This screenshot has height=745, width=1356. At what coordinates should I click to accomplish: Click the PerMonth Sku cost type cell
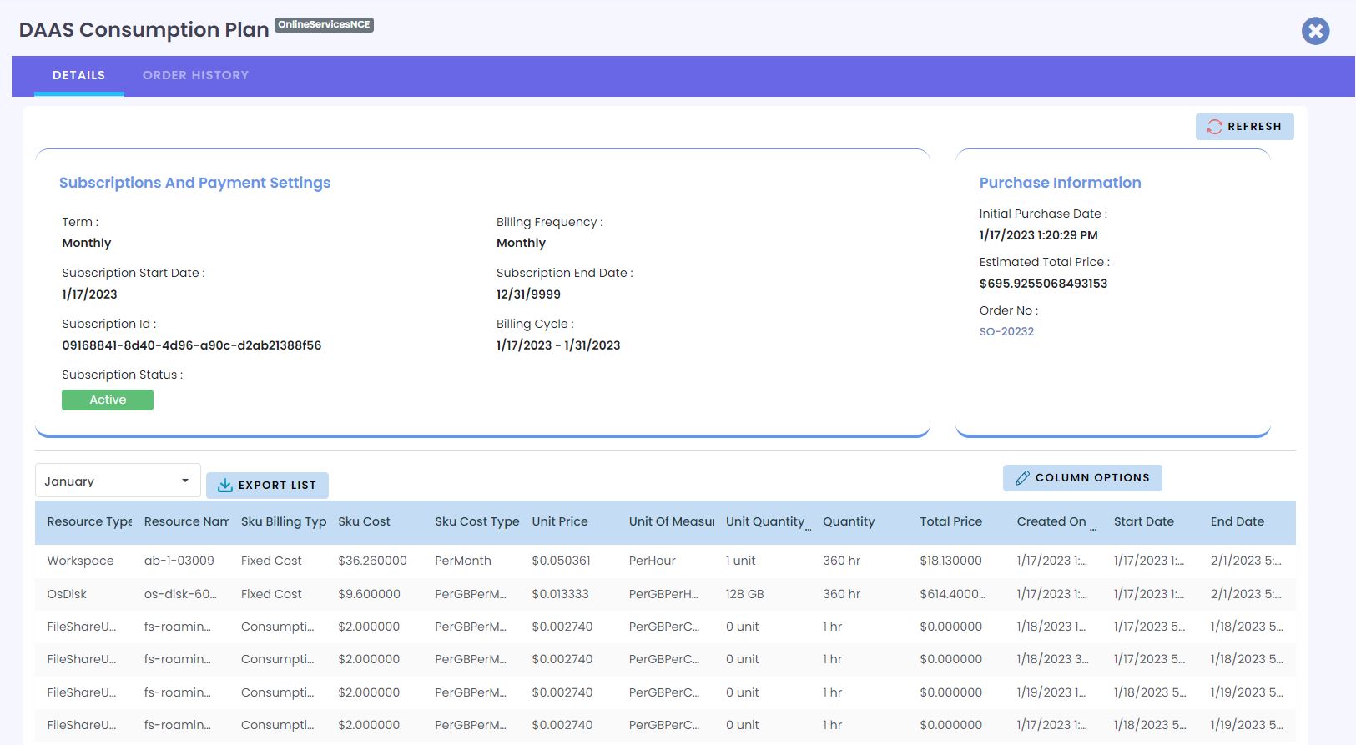[463, 561]
